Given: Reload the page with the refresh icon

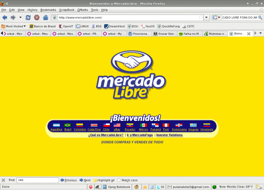Looking at the screenshot, I should pyautogui.click(x=28, y=17).
